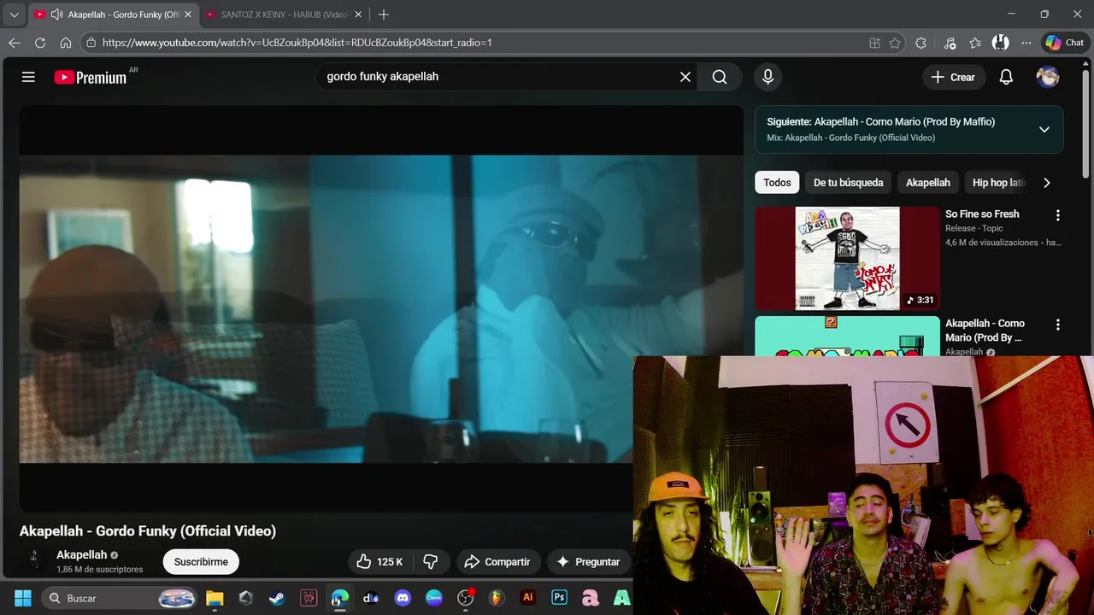
Task: Open the Akapellah channel name link
Action: [x=81, y=554]
